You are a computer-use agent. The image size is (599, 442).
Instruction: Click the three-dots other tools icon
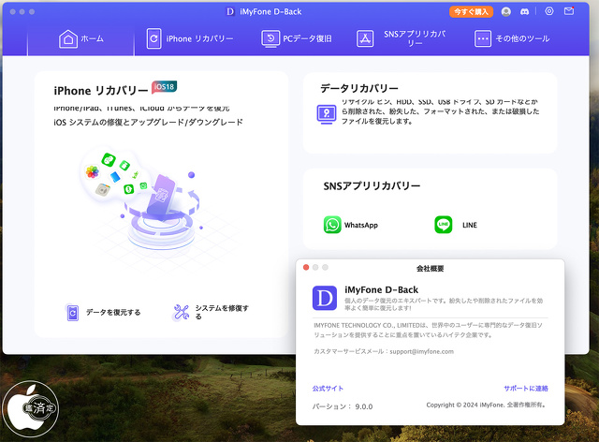[x=483, y=38]
